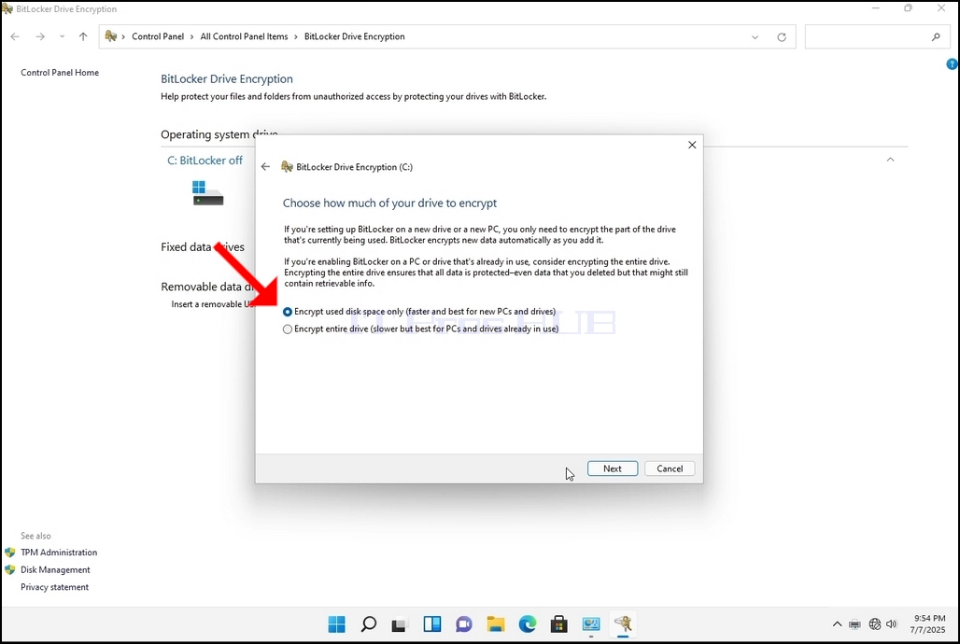Screen dimensions: 960x644
Task: Open Control Panel Home link
Action: tap(60, 72)
